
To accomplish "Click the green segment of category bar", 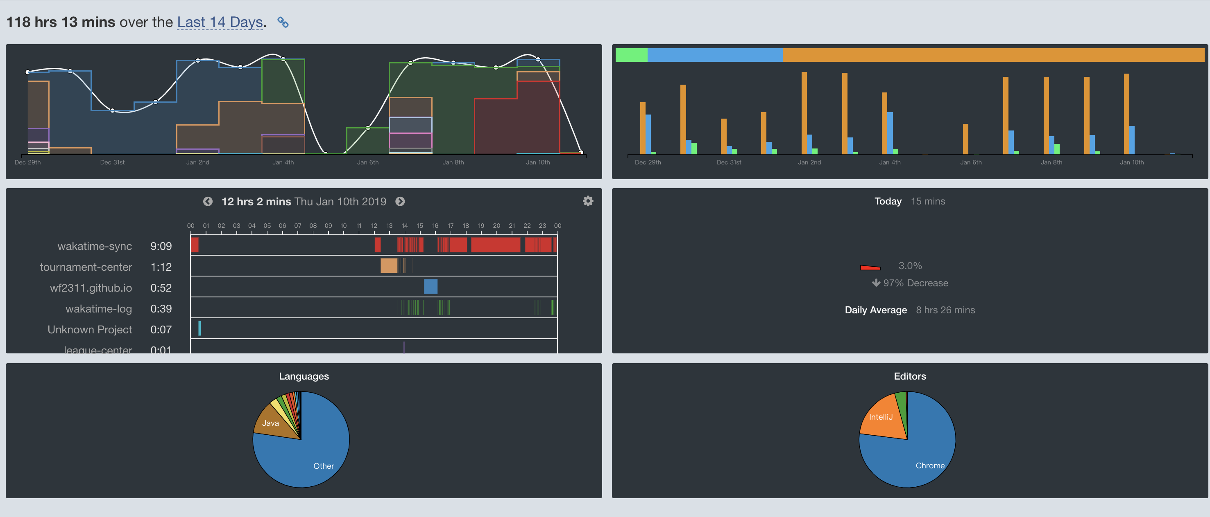I will coord(631,55).
